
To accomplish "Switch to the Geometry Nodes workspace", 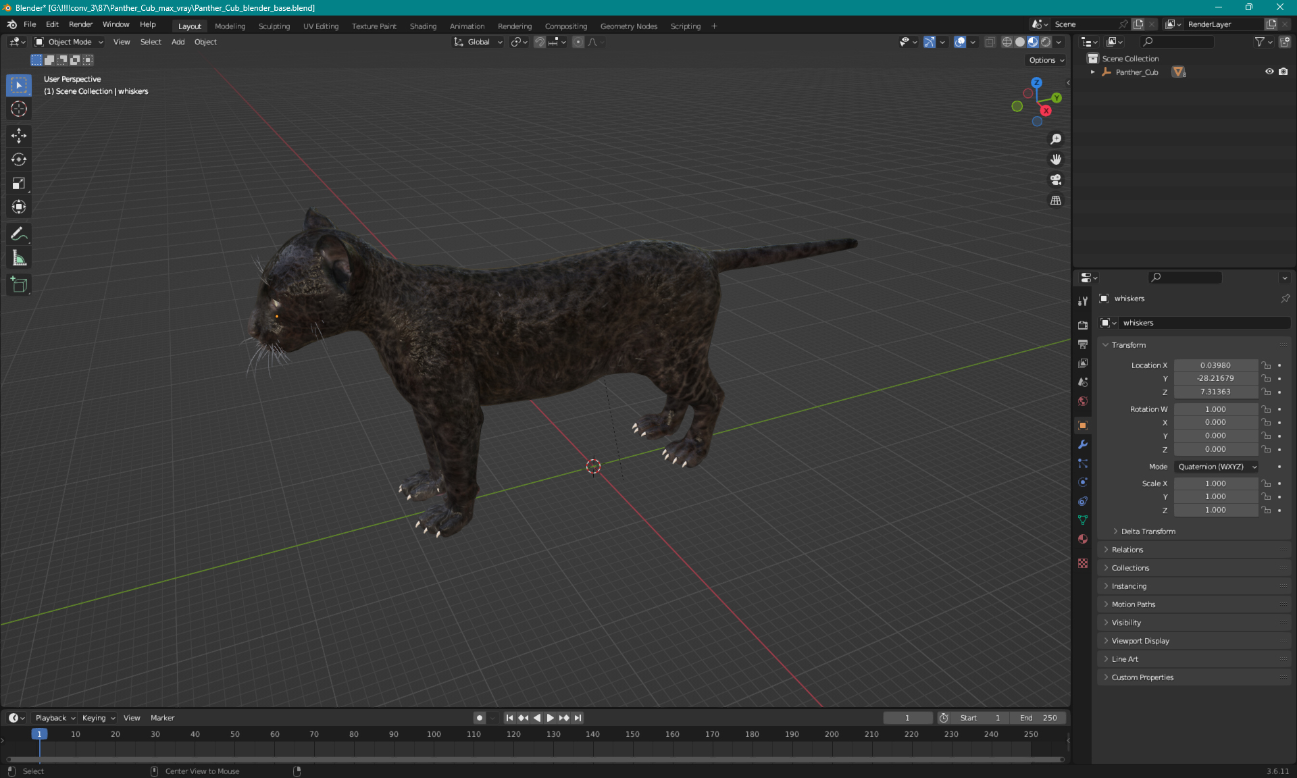I will [629, 26].
